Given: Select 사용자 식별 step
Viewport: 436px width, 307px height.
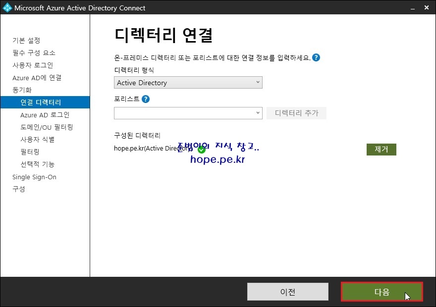Looking at the screenshot, I should coord(38,140).
